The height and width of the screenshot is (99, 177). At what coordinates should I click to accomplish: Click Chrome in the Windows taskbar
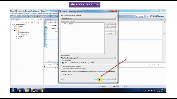coord(41,90)
